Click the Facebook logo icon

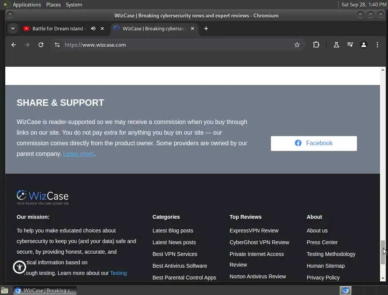pos(298,143)
